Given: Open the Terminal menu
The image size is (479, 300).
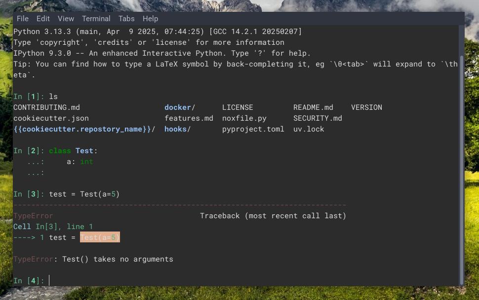Looking at the screenshot, I should [x=96, y=18].
